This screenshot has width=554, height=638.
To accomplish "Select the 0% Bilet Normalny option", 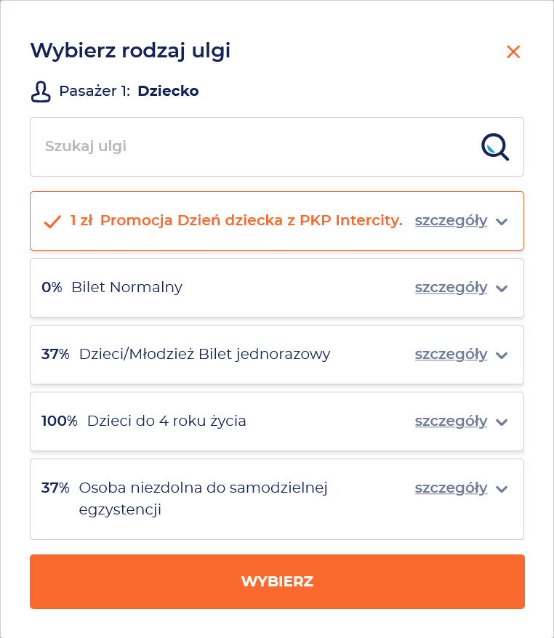I will click(x=277, y=288).
